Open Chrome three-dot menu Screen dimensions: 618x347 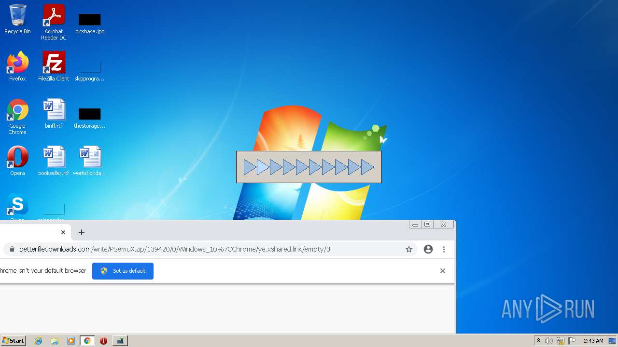[444, 249]
